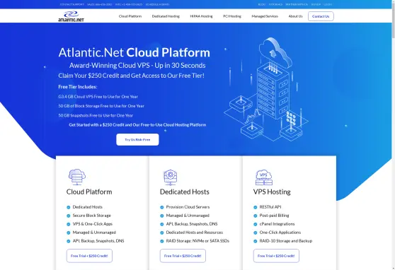
Task: Click 'G3.4 GB Cloud VPS Free' line
Action: pos(98,97)
